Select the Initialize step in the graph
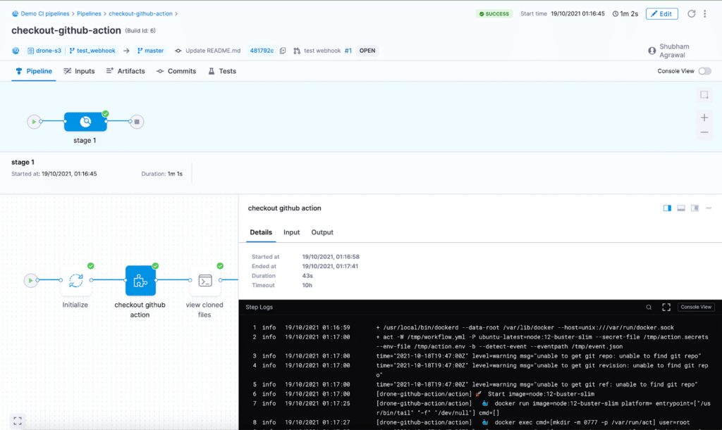The height and width of the screenshot is (430, 722). [75, 280]
